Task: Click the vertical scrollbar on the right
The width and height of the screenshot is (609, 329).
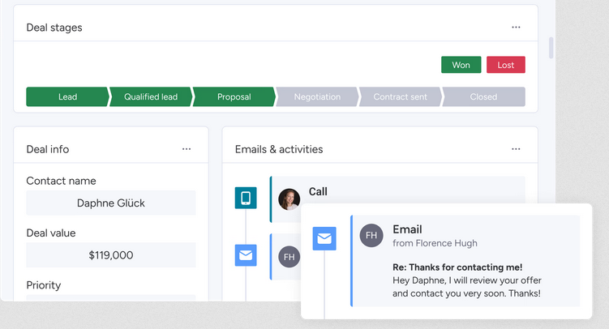Action: [x=551, y=48]
